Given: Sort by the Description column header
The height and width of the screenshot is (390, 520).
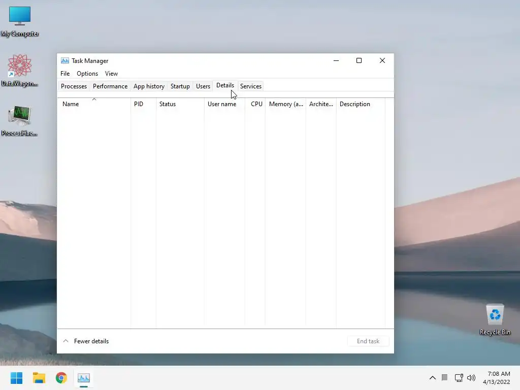Looking at the screenshot, I should click(x=361, y=104).
